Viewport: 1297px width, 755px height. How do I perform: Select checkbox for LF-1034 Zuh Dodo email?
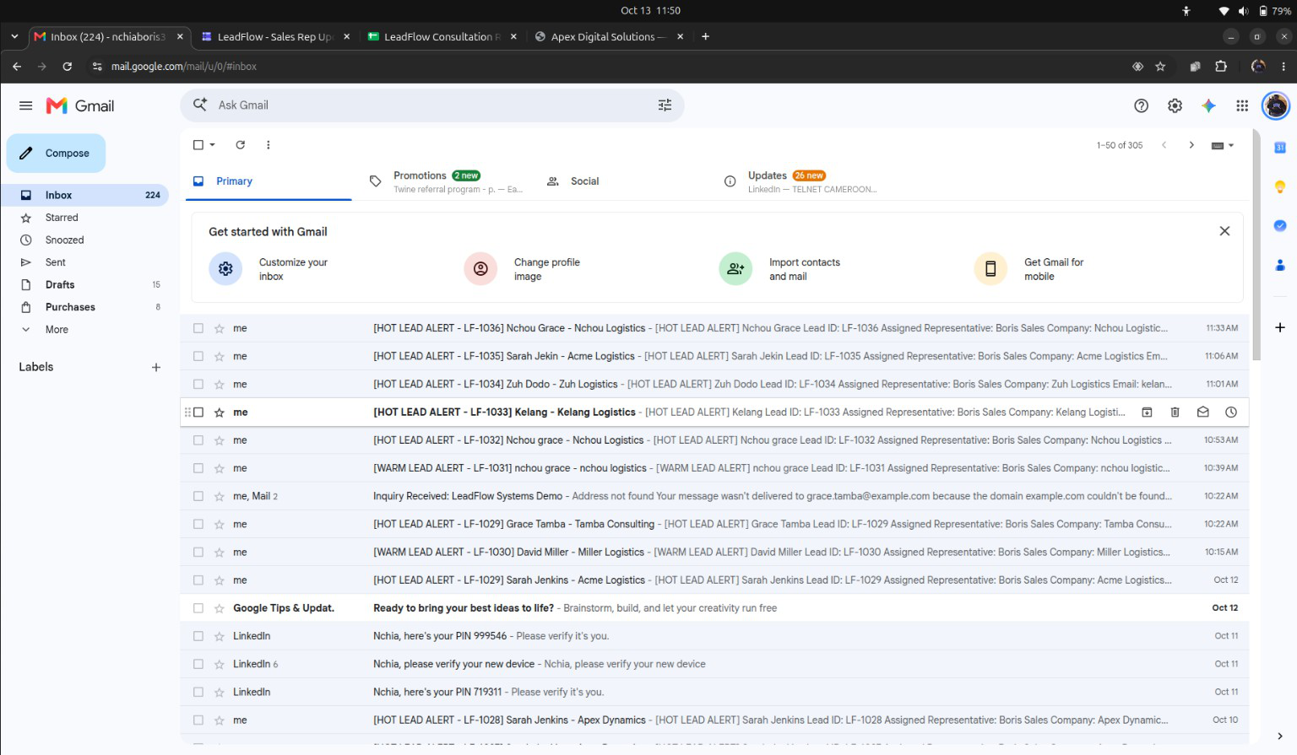point(198,384)
